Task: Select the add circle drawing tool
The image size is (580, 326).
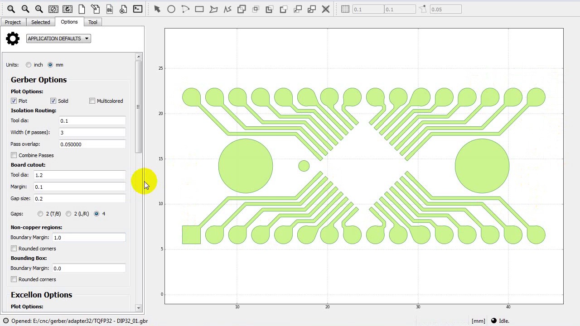Action: pos(171,9)
